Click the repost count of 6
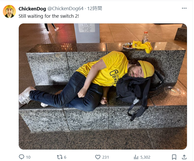The image size is (194, 161). 65,157
